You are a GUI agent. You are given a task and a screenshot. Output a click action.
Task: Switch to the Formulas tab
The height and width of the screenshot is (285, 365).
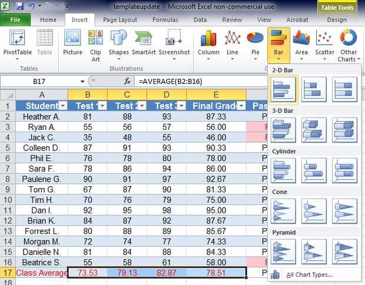(165, 20)
